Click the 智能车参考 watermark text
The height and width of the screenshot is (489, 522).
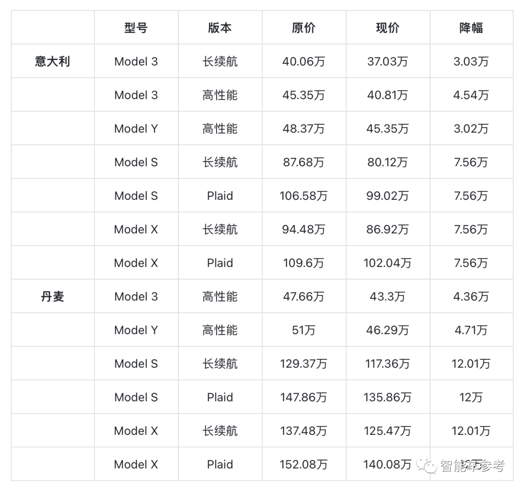[x=472, y=466]
